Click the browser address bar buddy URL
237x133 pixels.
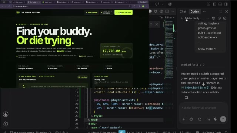click(21, 6)
